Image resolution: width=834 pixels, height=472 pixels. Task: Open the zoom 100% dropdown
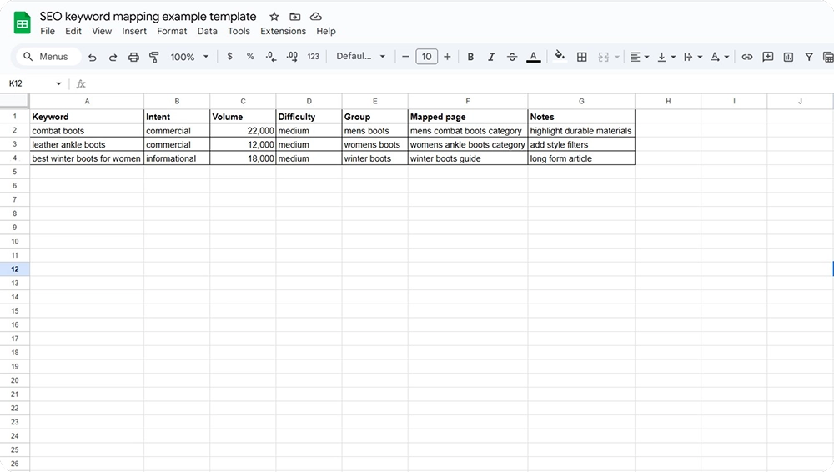(189, 57)
